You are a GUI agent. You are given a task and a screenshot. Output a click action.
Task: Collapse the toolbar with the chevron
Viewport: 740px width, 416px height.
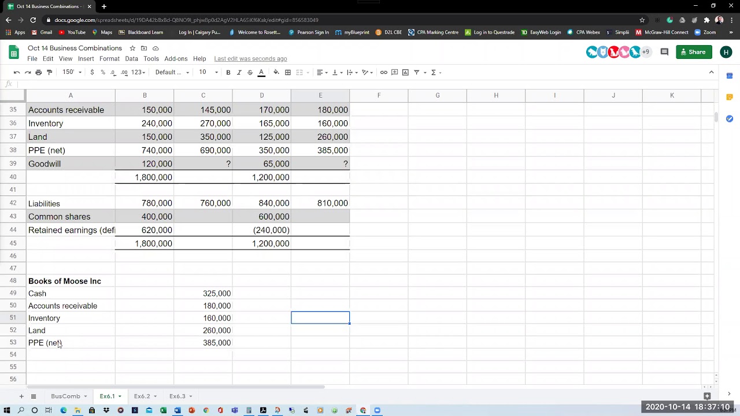(711, 72)
